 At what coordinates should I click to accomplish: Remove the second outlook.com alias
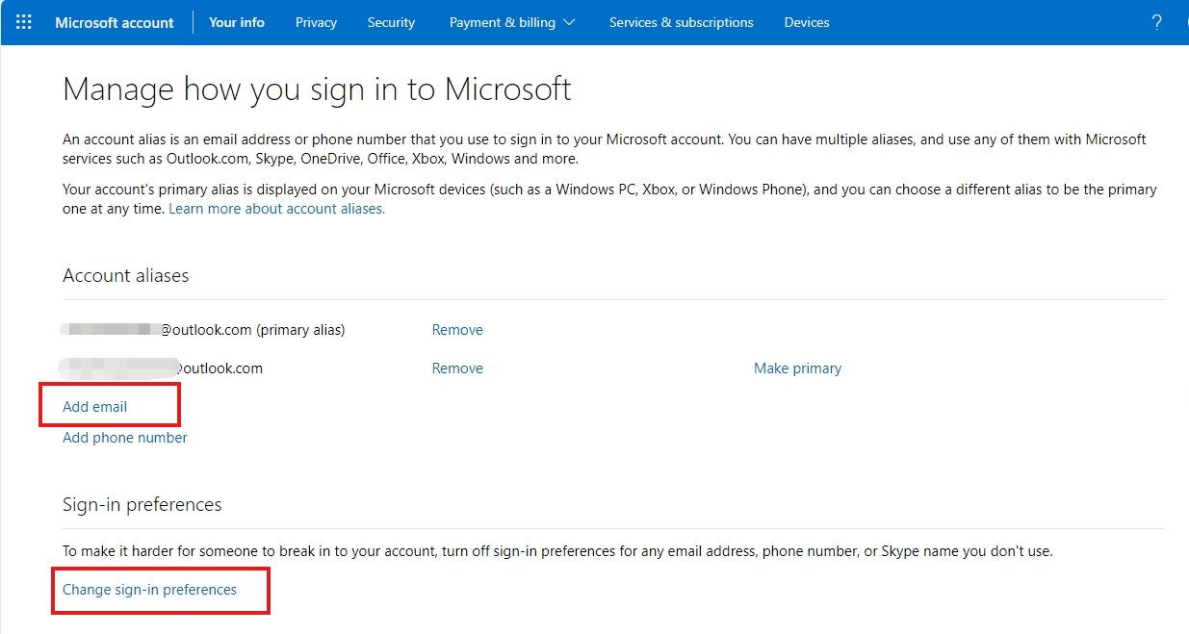pyautogui.click(x=457, y=368)
